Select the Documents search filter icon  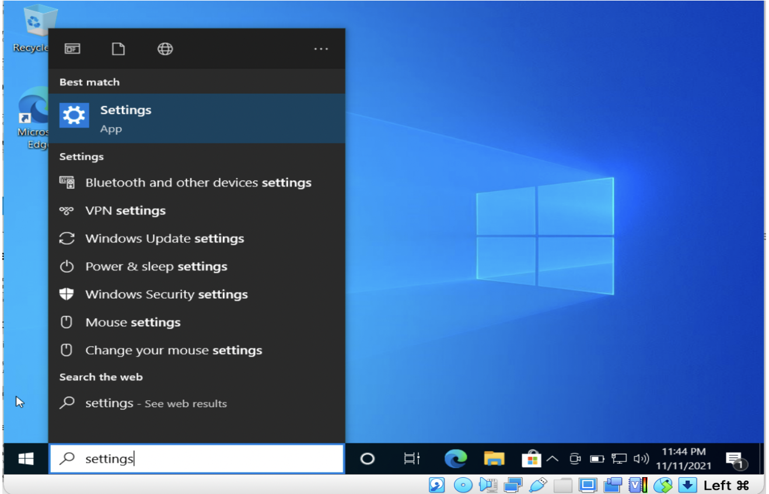click(x=118, y=49)
